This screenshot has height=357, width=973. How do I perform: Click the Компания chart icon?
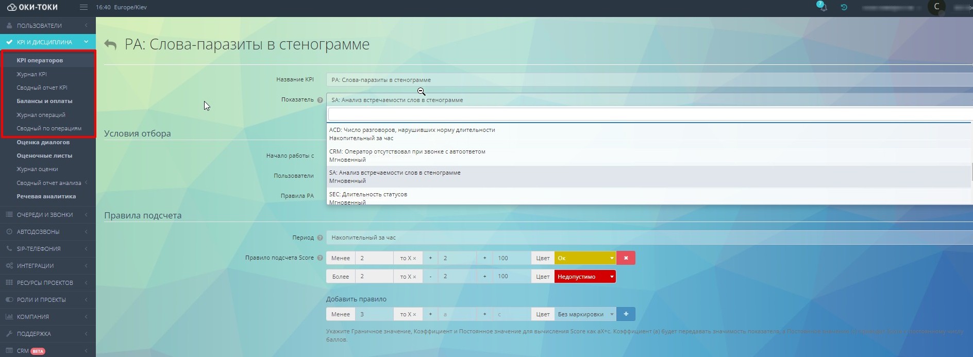9,316
